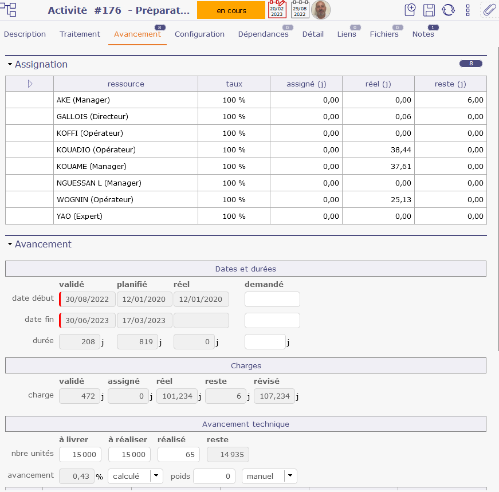The height and width of the screenshot is (492, 499).
Task: Click the 'demandé' date début input field
Action: click(x=272, y=300)
